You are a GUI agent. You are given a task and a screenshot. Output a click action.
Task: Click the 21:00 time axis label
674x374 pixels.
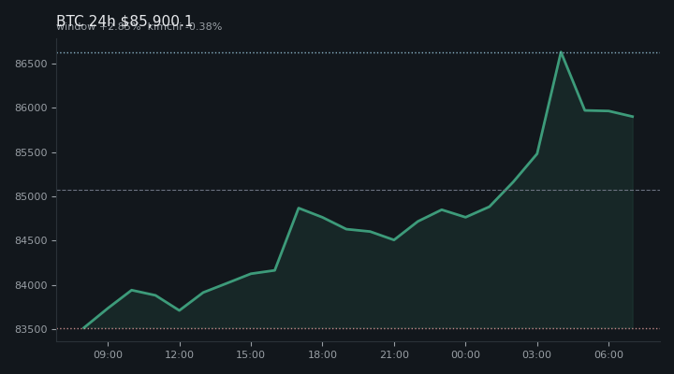pos(394,354)
